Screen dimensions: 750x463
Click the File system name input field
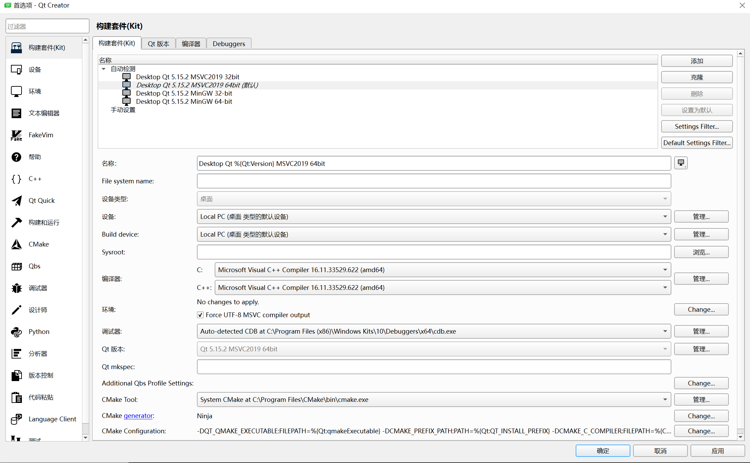click(x=433, y=181)
